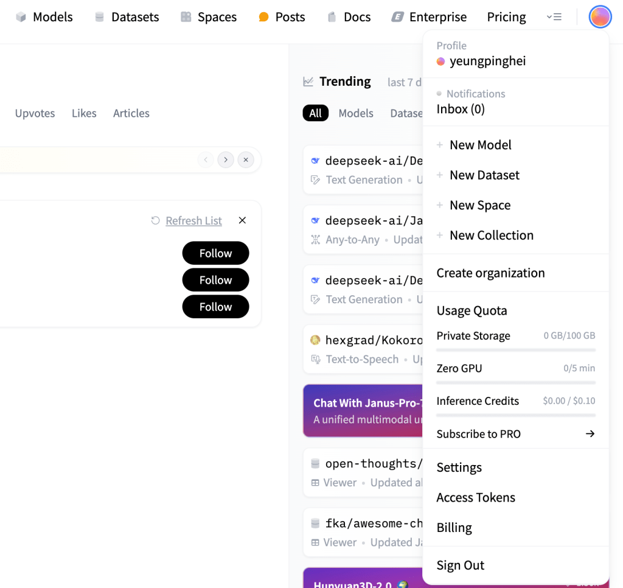
Task: Open Spaces using the grid icon
Action: pyautogui.click(x=186, y=17)
